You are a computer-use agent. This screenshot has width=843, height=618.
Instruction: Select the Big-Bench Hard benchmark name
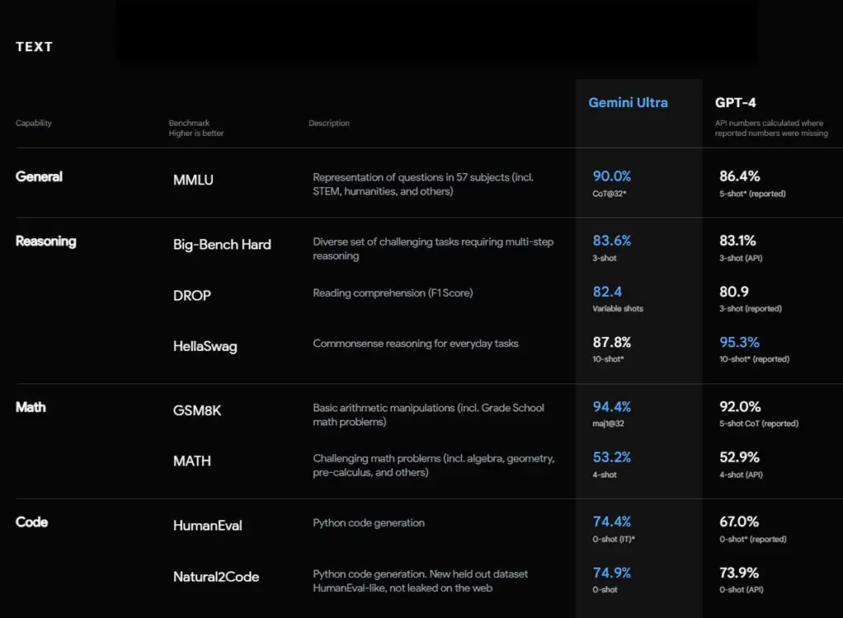222,245
